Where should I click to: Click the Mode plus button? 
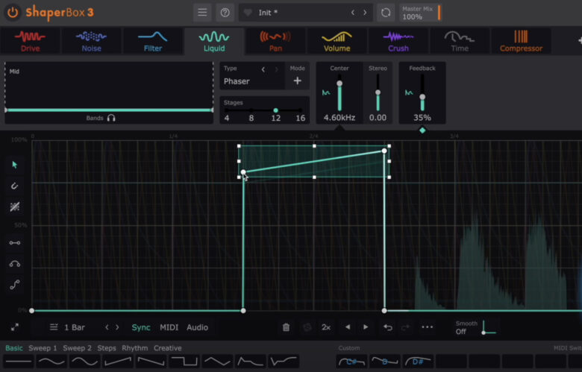[x=297, y=81]
